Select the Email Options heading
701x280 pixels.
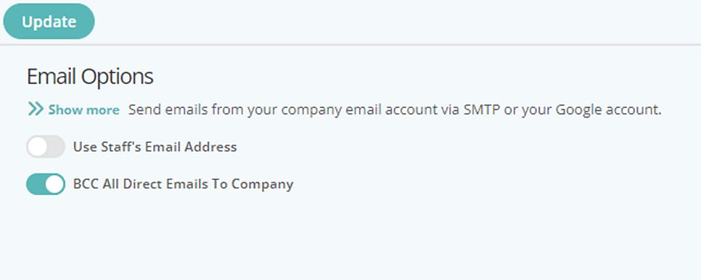90,77
